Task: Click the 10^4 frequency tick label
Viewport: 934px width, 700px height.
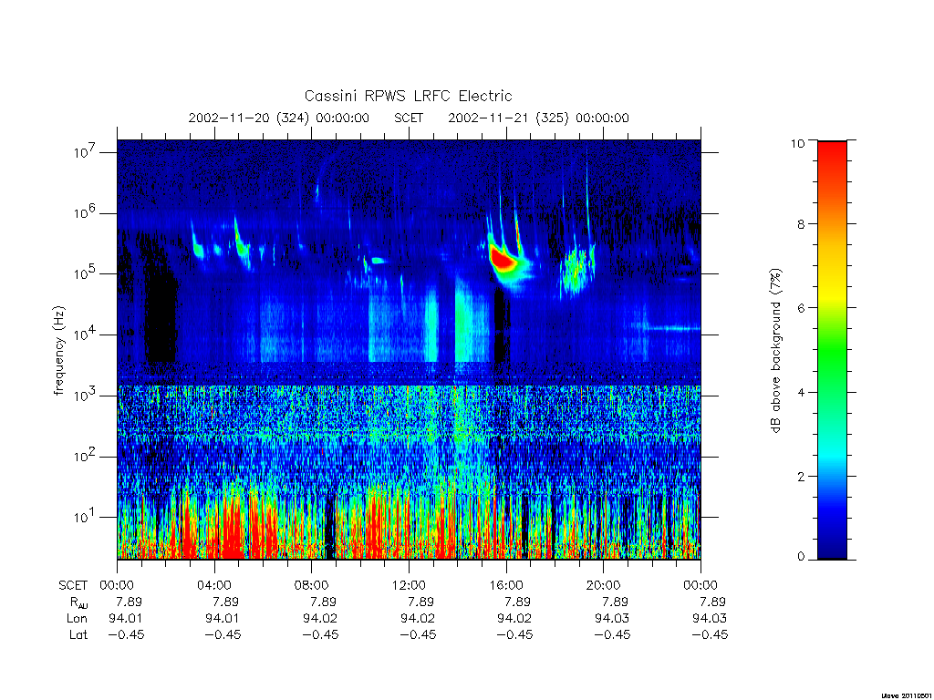Action: tap(86, 335)
